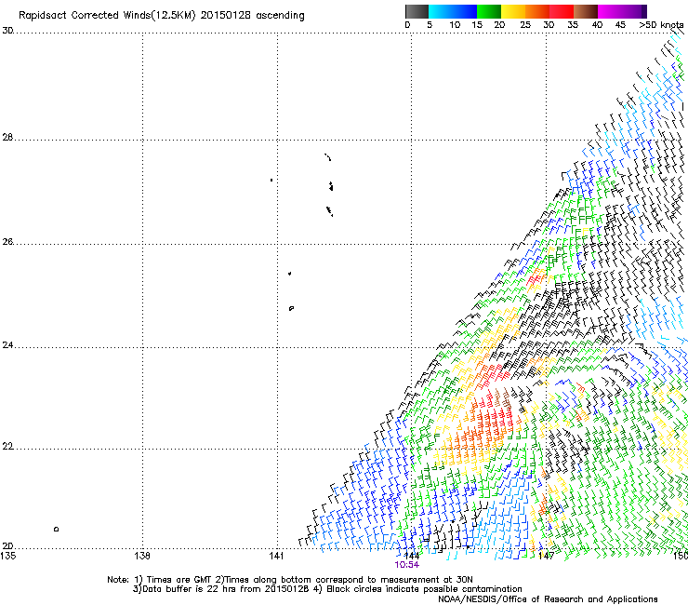Click the NOAA/NESDIS credit line
The width and height of the screenshot is (688, 605).
click(x=548, y=599)
